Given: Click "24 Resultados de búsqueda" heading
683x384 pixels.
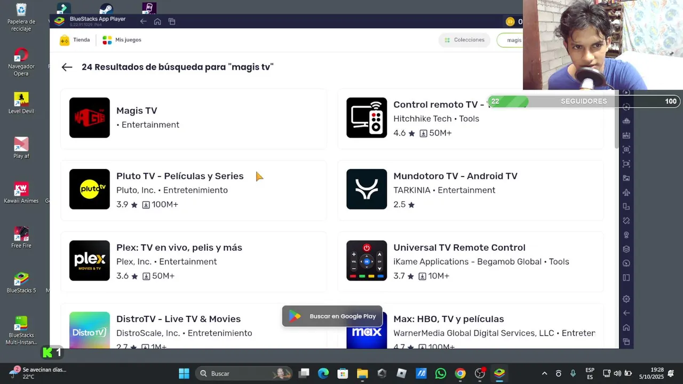Looking at the screenshot, I should [x=178, y=67].
